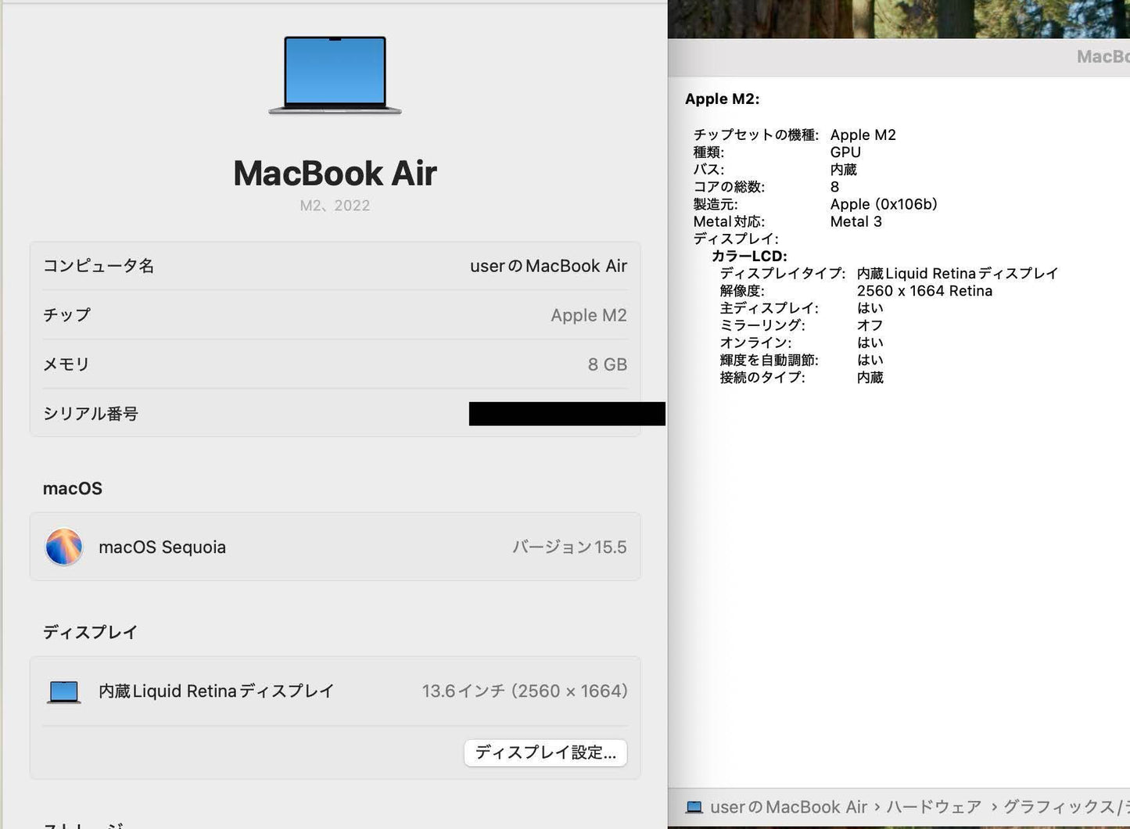
Task: Open ディスプレイ設定... settings
Action: pos(545,752)
